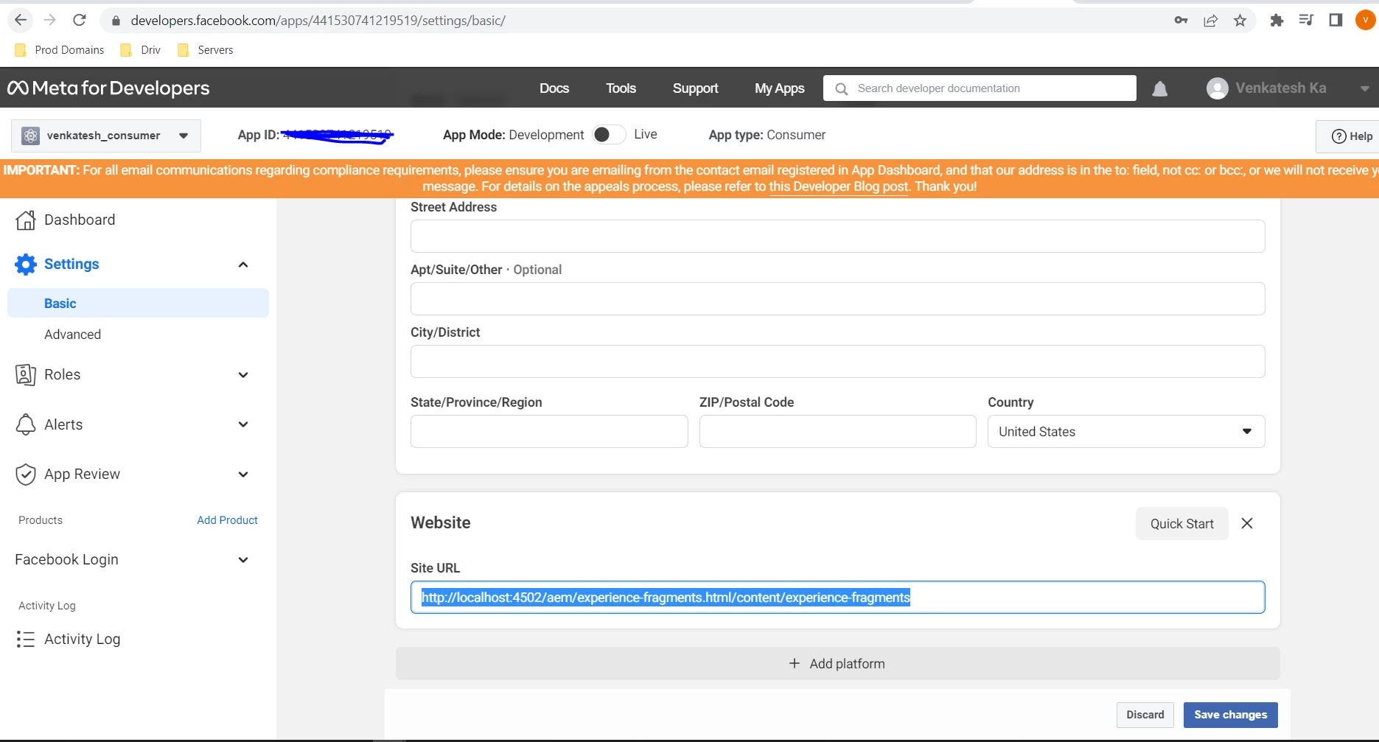Open the account menu arrow beside Venkatesh Ka
Image resolution: width=1379 pixels, height=742 pixels.
pyautogui.click(x=1365, y=88)
